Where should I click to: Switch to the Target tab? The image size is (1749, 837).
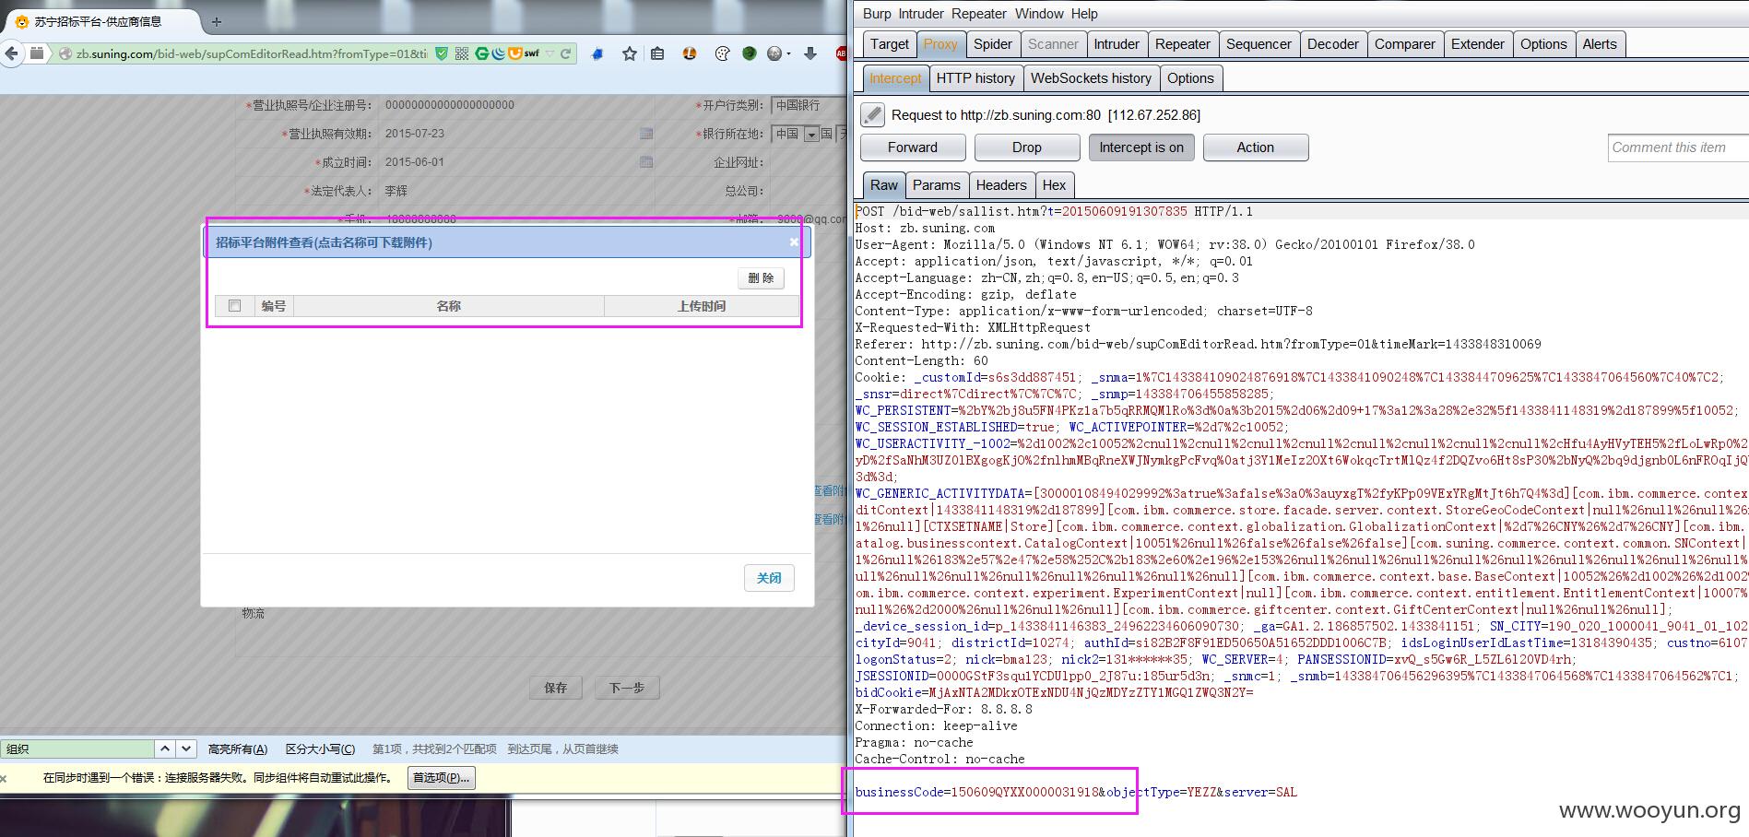890,44
